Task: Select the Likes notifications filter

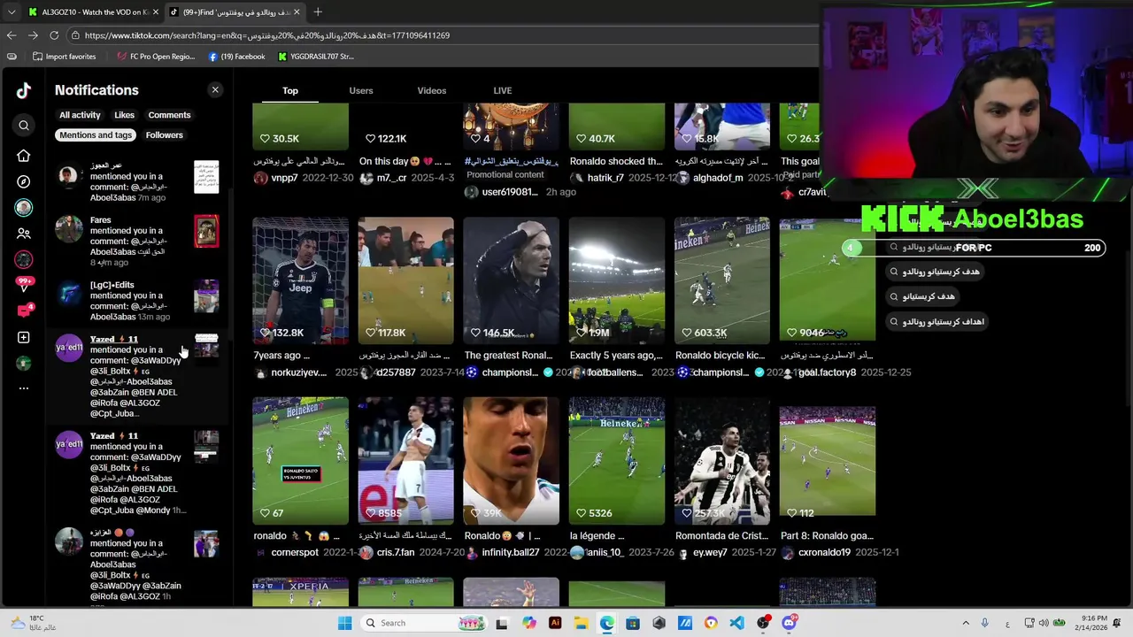Action: (124, 115)
